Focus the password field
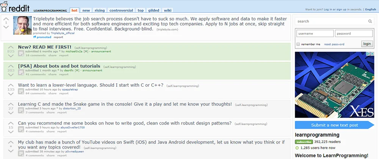This screenshot has height=159, width=379. (x=354, y=34)
